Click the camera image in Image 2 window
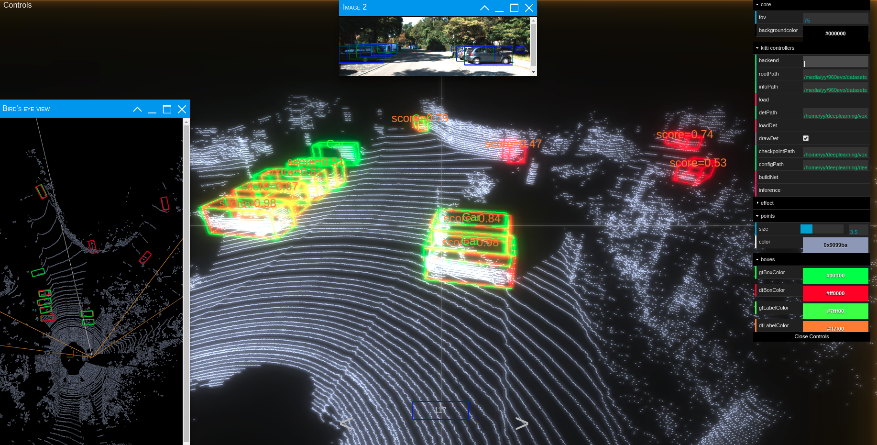The width and height of the screenshot is (877, 445). pyautogui.click(x=435, y=46)
